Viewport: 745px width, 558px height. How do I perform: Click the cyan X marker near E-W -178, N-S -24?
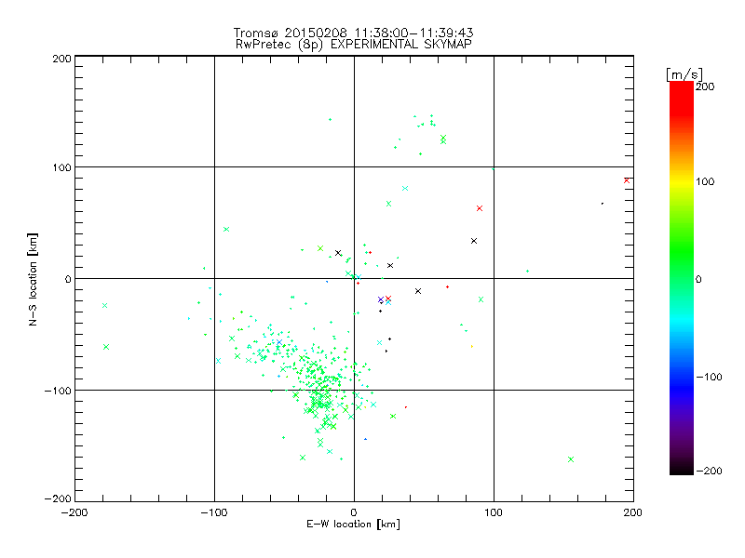point(105,306)
